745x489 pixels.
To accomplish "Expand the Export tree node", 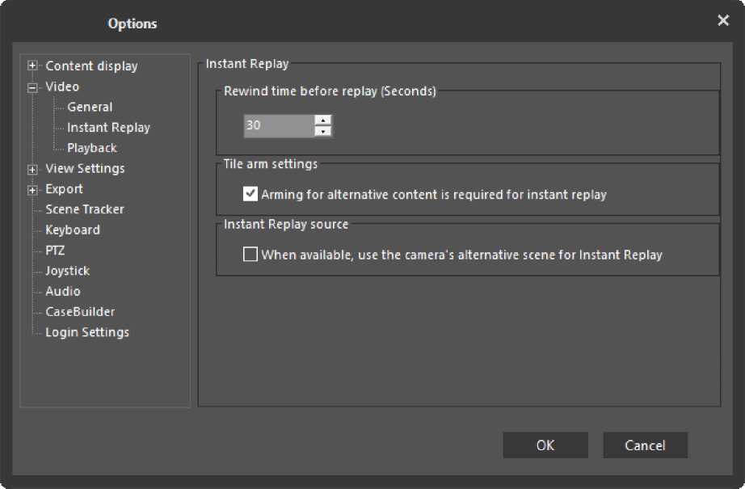I will click(32, 190).
